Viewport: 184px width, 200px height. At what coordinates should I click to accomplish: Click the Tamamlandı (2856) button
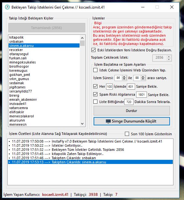(x=47, y=28)
